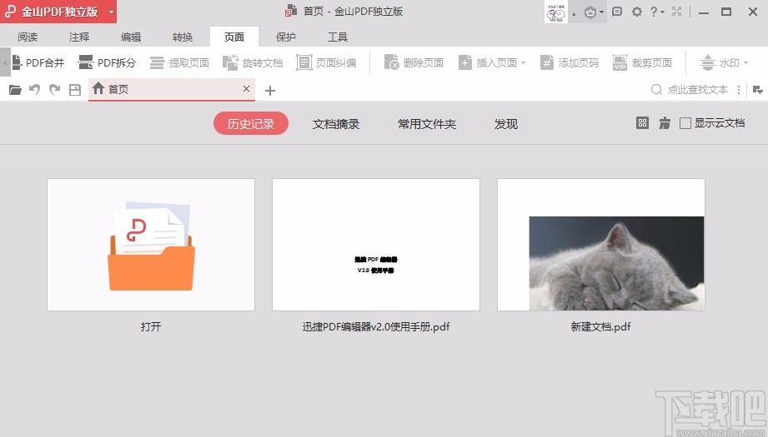Switch to the 保护 ribbon tab
This screenshot has height=437, width=768.
285,37
